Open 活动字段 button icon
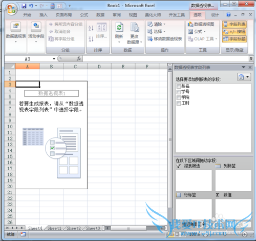 click(36, 27)
